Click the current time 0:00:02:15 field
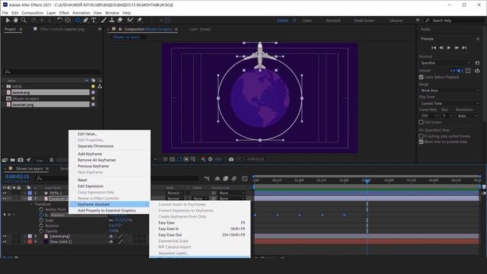The image size is (487, 274). point(17,177)
